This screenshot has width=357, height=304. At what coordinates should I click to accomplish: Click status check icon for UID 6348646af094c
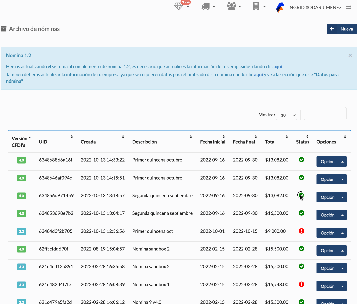click(x=301, y=178)
